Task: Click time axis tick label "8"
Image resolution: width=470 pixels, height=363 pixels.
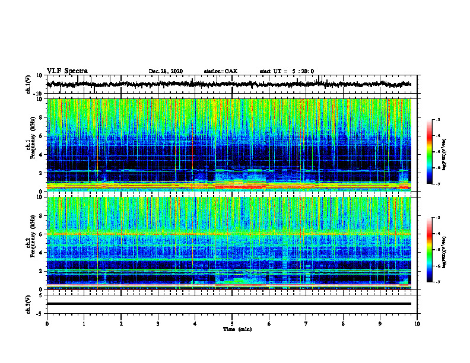Action: point(343,324)
